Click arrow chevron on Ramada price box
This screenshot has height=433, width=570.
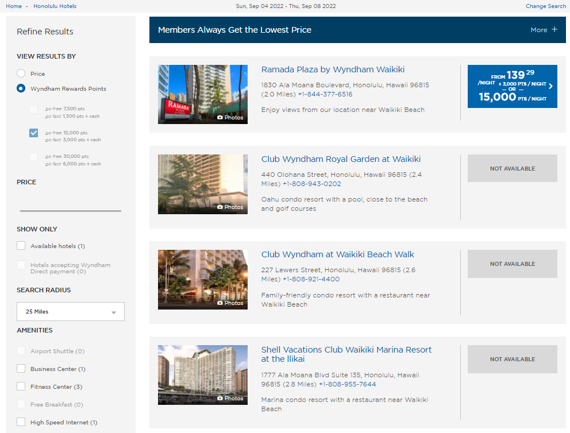(550, 86)
